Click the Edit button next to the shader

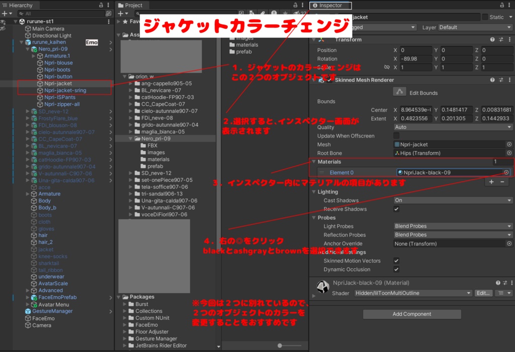(x=483, y=293)
